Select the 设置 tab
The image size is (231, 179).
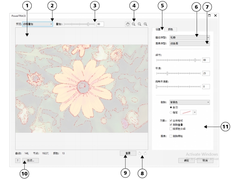[158, 29]
